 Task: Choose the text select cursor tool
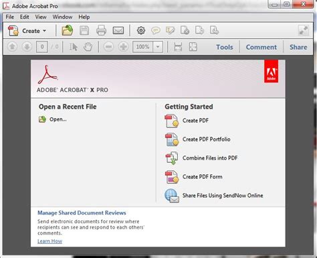pyautogui.click(x=73, y=47)
